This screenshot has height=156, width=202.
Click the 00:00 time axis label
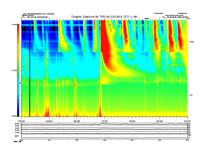pyautogui.click(x=21, y=121)
